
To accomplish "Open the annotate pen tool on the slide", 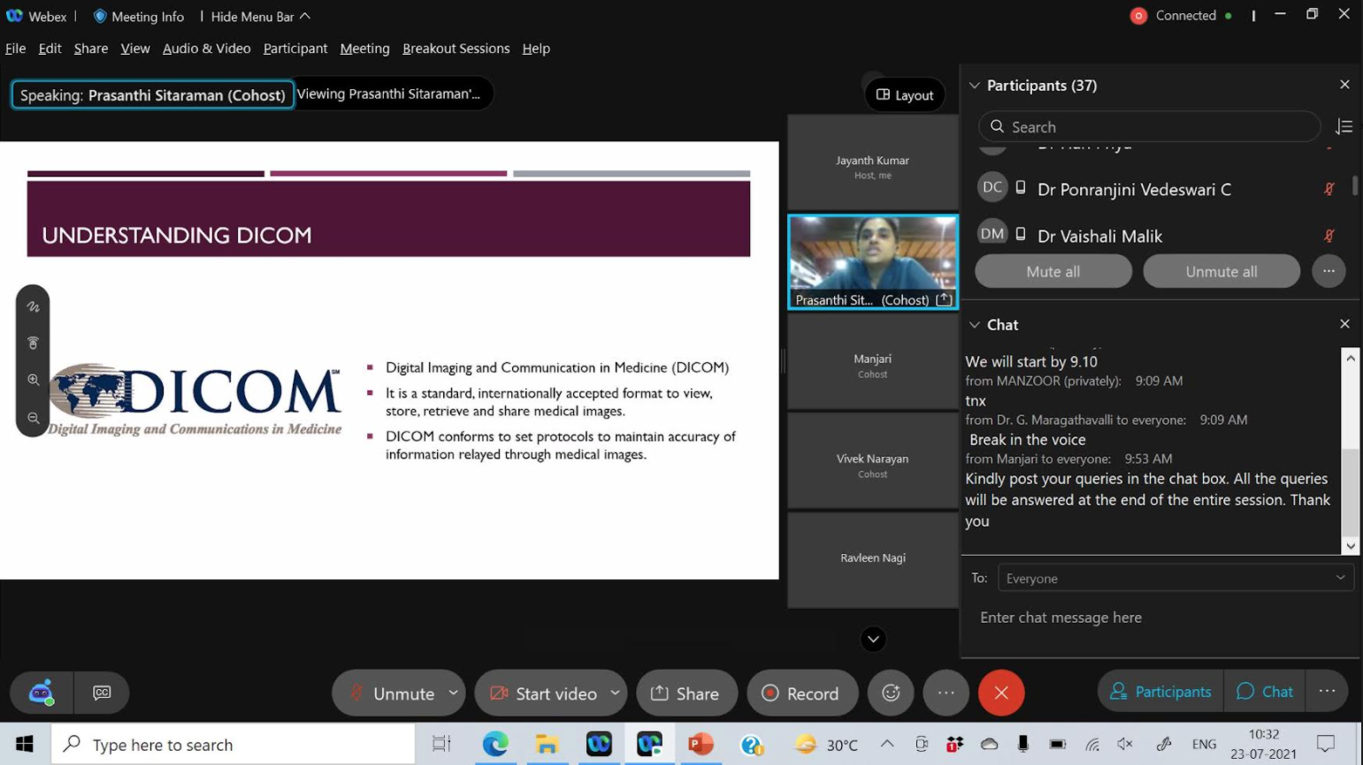I will click(x=33, y=307).
